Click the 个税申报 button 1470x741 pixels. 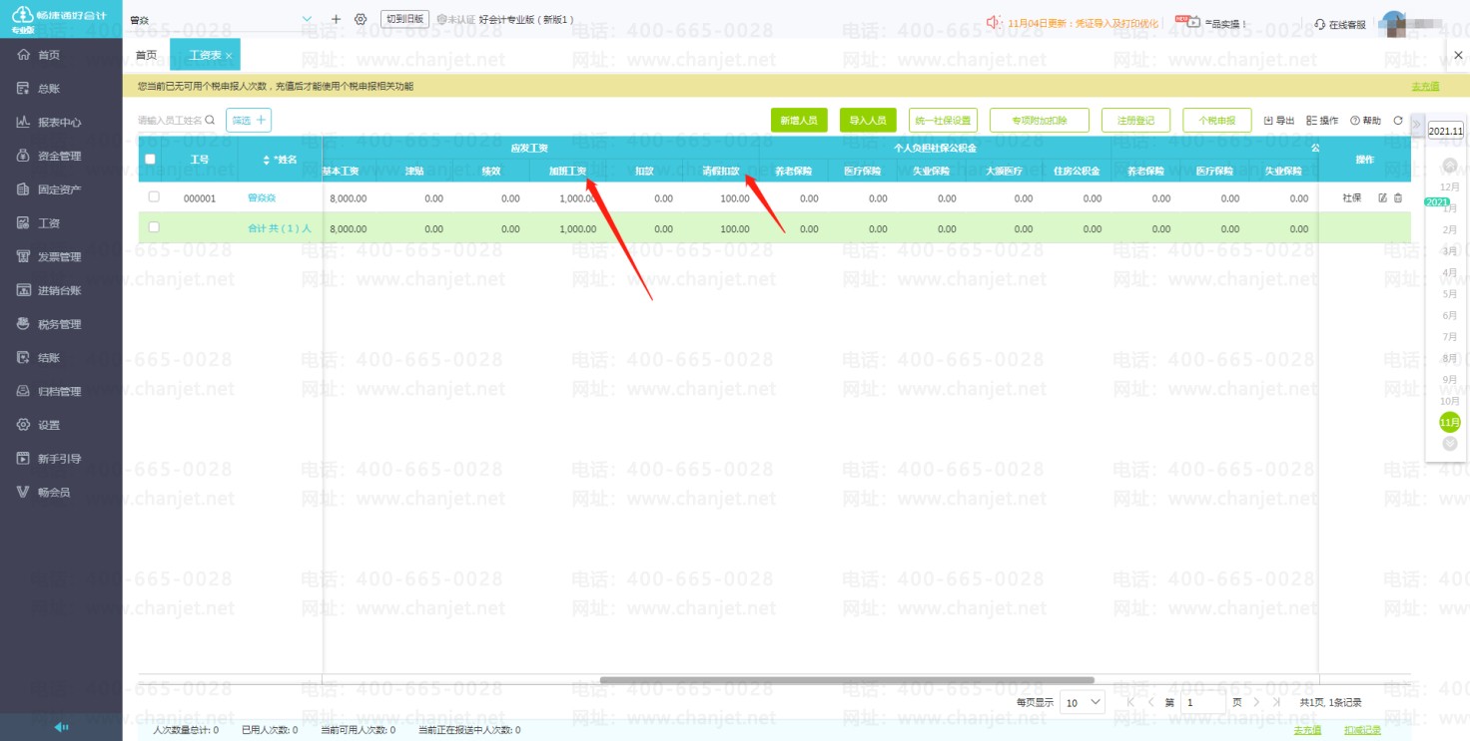pyautogui.click(x=1216, y=121)
